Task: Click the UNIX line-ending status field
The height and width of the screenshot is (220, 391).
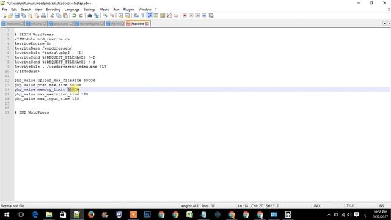Action: [x=316, y=206]
